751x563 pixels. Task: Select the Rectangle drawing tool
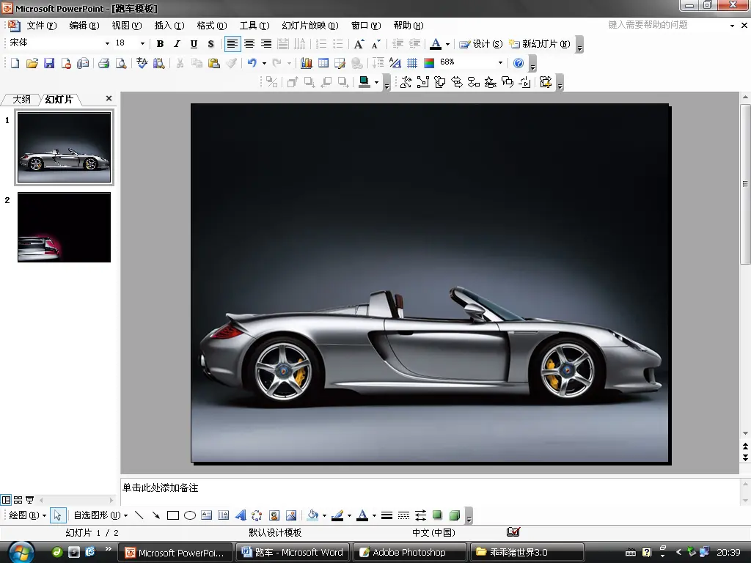tap(173, 515)
